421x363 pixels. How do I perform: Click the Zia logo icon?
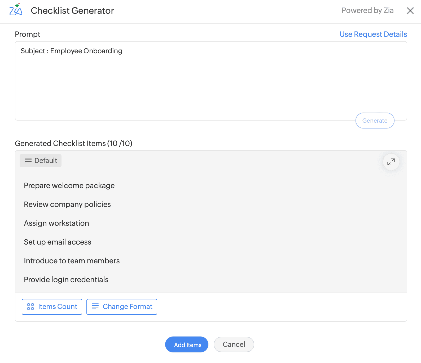16,10
